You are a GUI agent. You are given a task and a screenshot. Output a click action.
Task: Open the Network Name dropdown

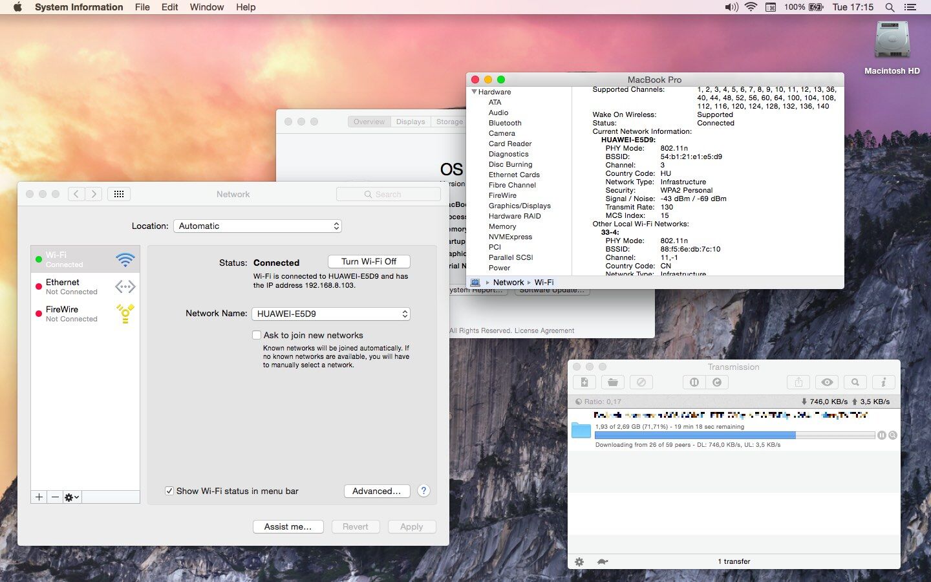click(x=331, y=314)
